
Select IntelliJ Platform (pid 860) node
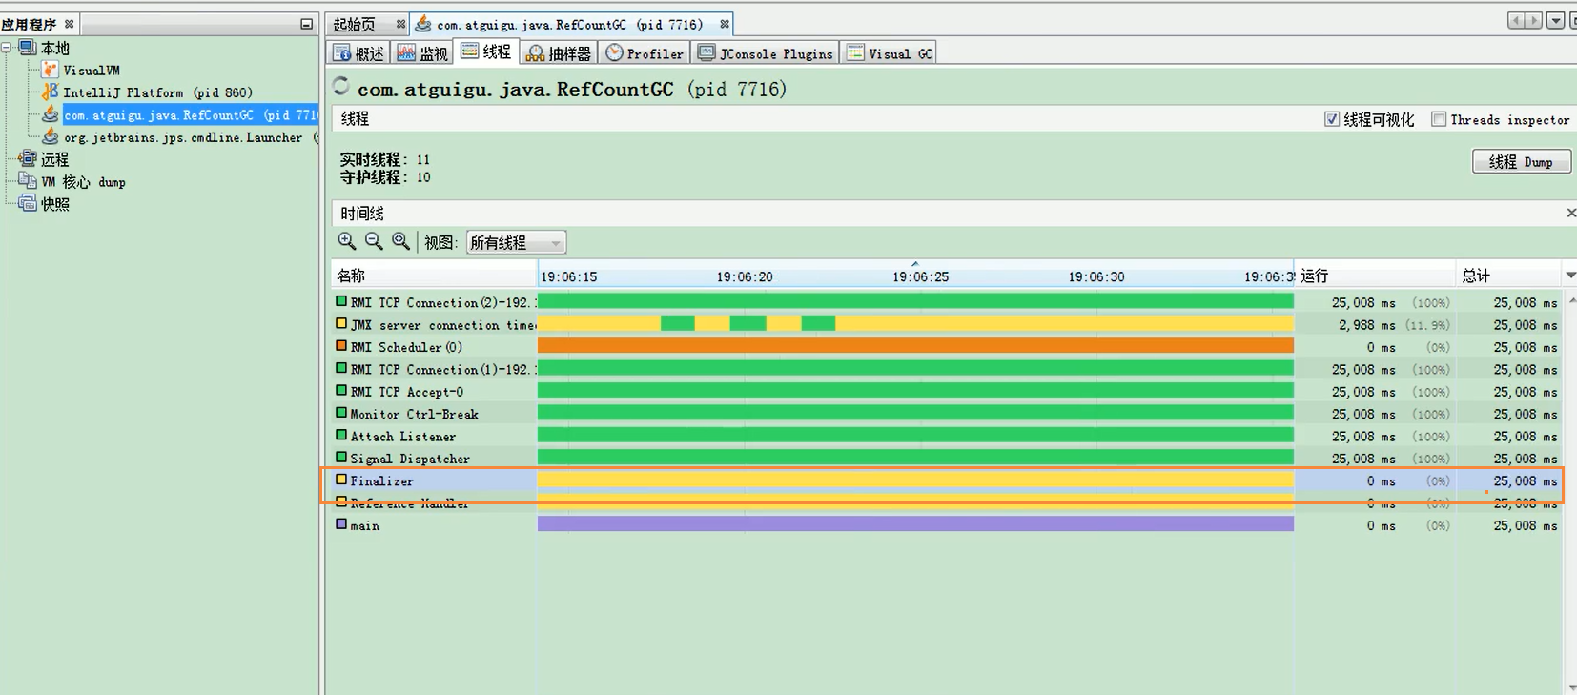point(157,92)
